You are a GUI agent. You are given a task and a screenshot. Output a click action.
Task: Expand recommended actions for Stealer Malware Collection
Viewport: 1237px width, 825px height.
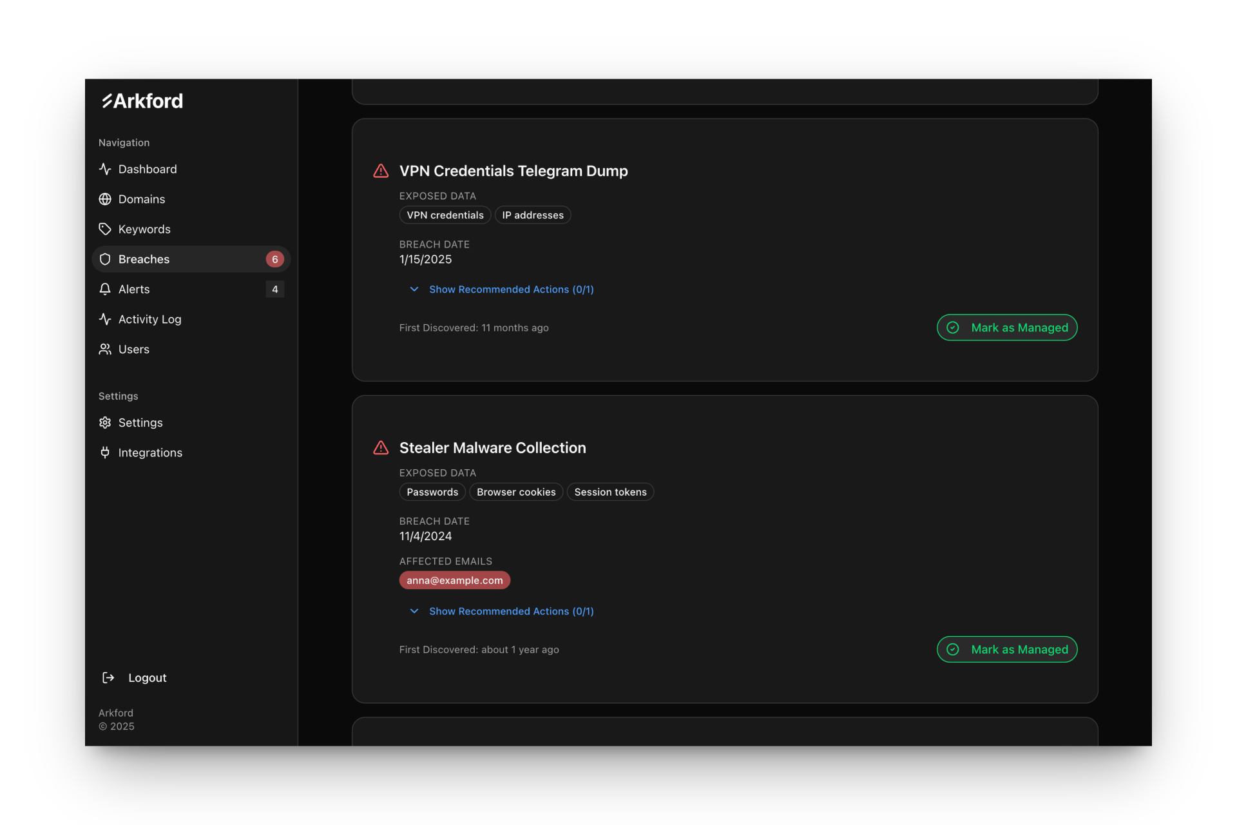(511, 611)
